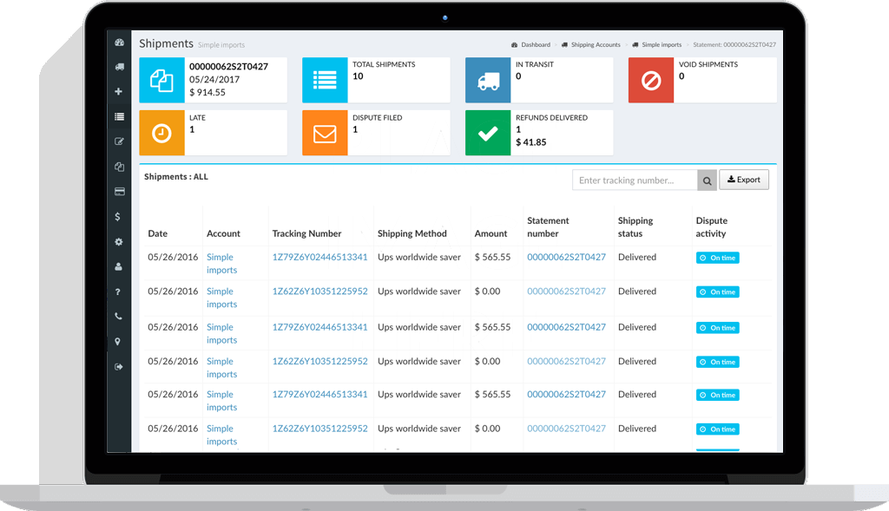
Task: Open the dollar sign icon in sidebar
Action: pyautogui.click(x=118, y=217)
